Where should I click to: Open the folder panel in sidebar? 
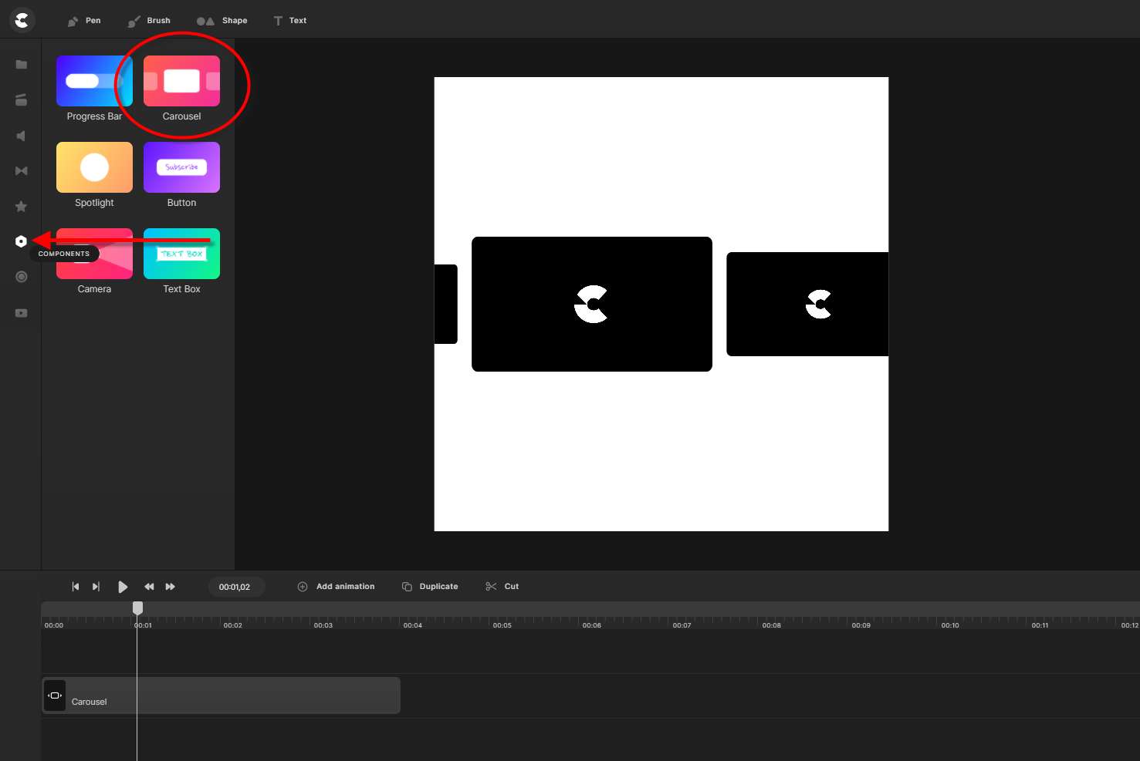pos(22,65)
